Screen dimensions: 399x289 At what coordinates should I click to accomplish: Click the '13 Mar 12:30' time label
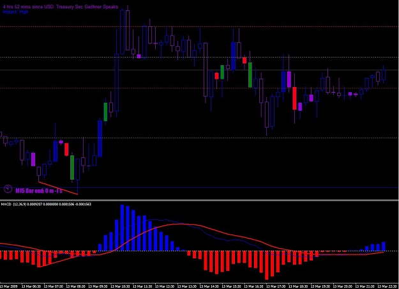pyautogui.click(x=164, y=286)
